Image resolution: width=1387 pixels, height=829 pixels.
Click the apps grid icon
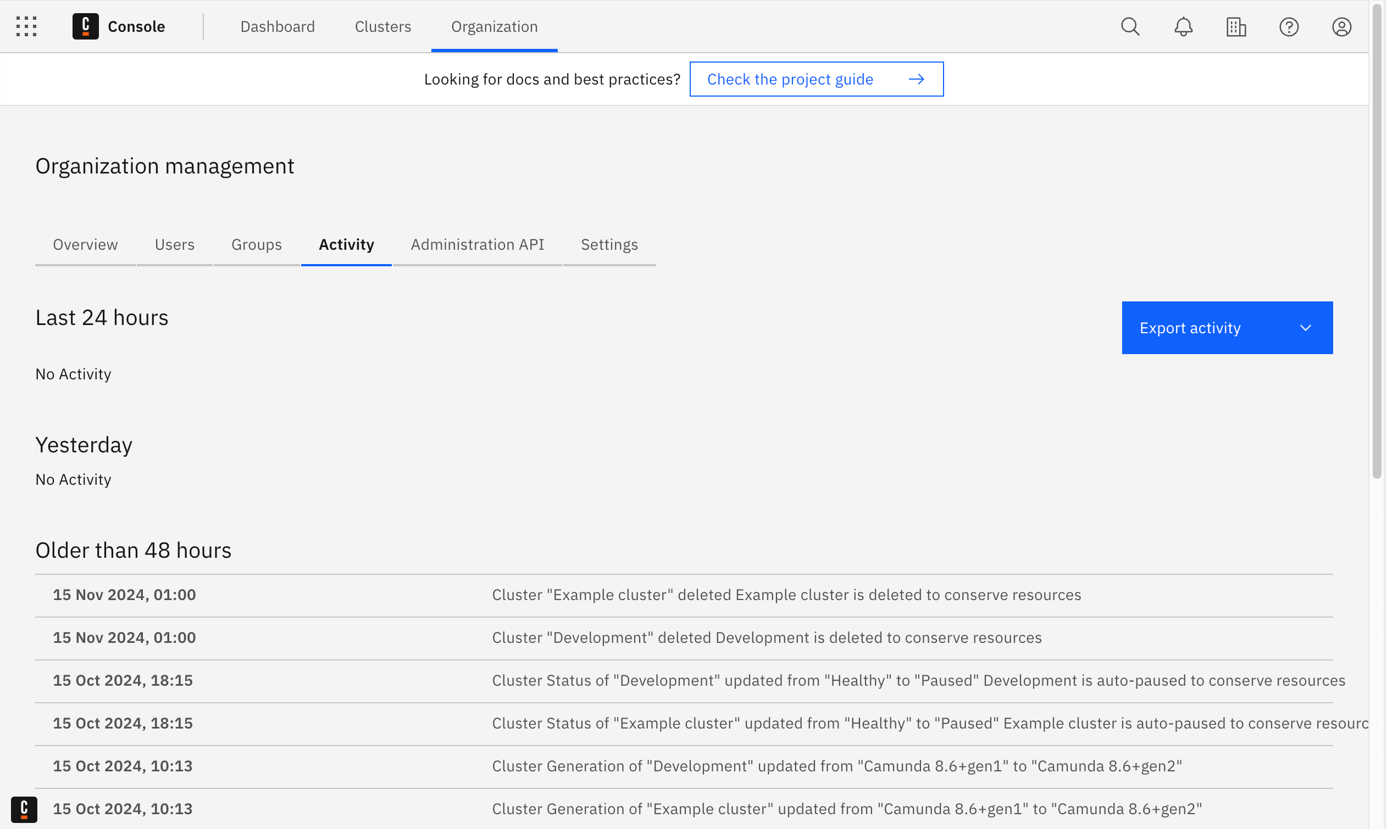pyautogui.click(x=26, y=26)
